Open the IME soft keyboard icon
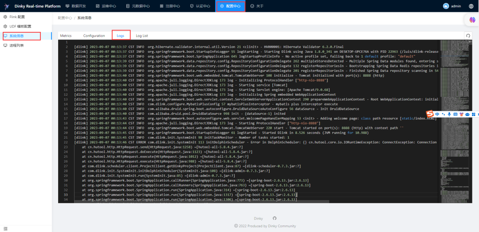Image resolution: width=479 pixels, height=232 pixels. click(455, 114)
